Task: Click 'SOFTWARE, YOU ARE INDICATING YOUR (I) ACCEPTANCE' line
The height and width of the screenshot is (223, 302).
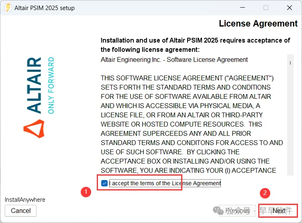Action: coord(188,170)
